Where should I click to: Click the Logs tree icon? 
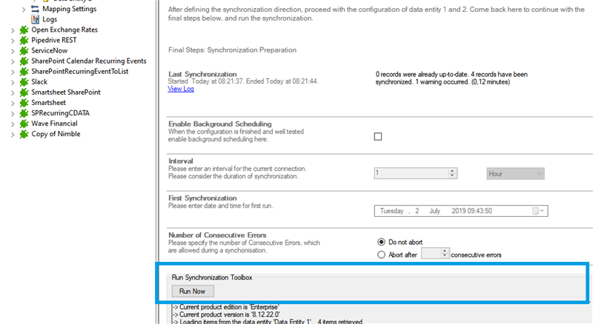tap(34, 19)
